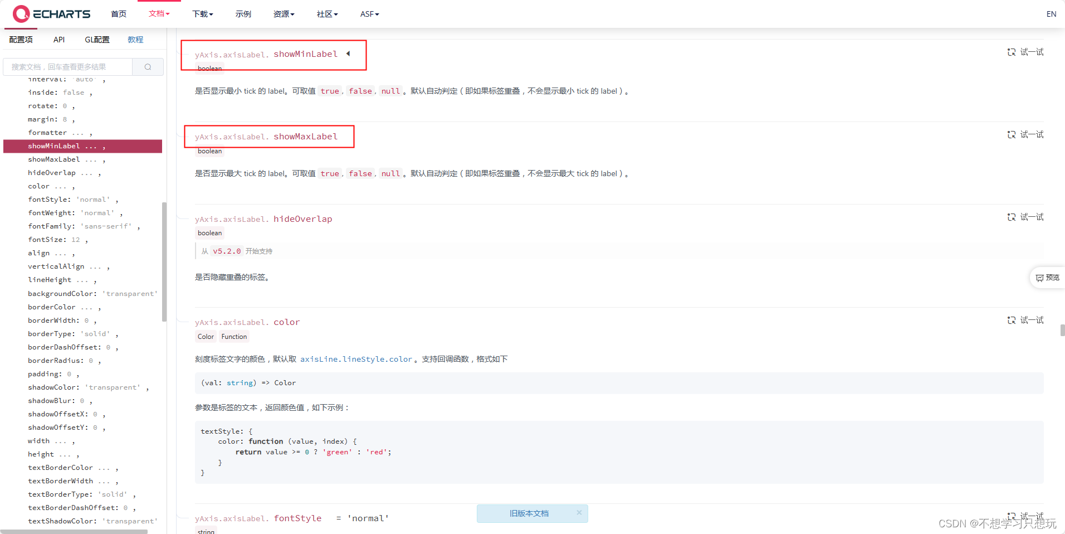Select showMaxLabel in the option tree
Screen dimensions: 1065x534
[x=67, y=159]
